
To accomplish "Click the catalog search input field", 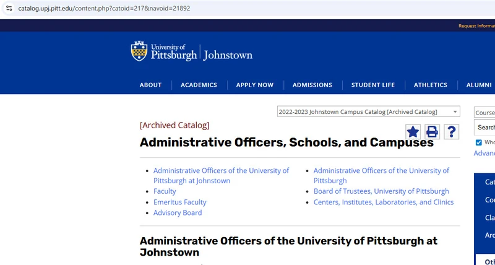I will point(484,128).
